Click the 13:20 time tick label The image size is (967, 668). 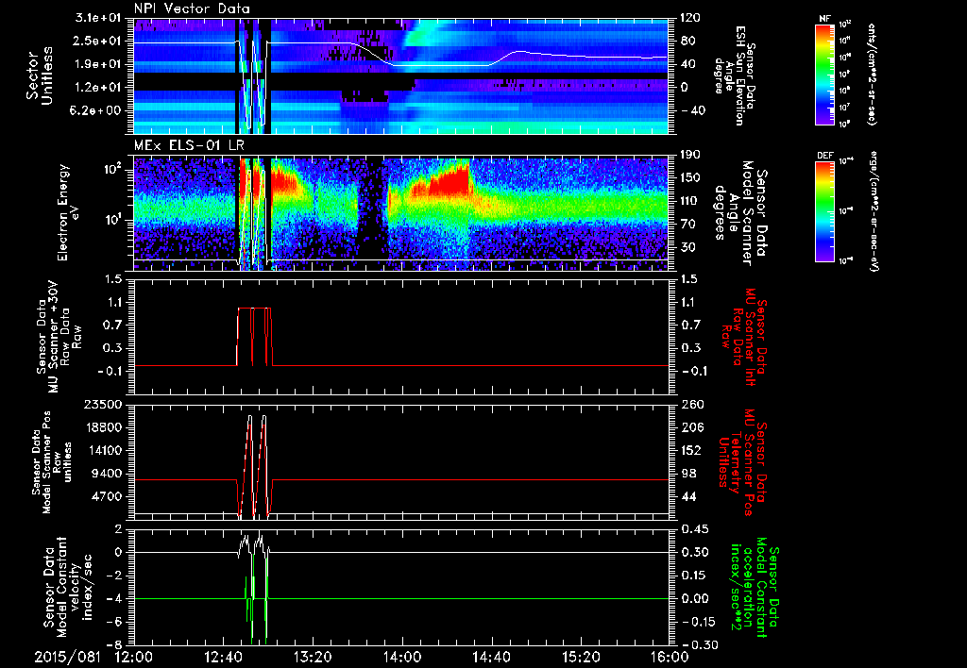pyautogui.click(x=313, y=657)
